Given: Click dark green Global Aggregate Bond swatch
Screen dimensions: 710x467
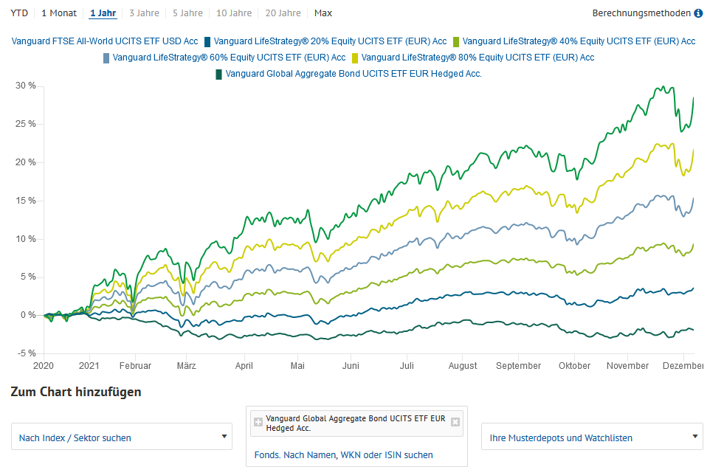Looking at the screenshot, I should tap(219, 74).
